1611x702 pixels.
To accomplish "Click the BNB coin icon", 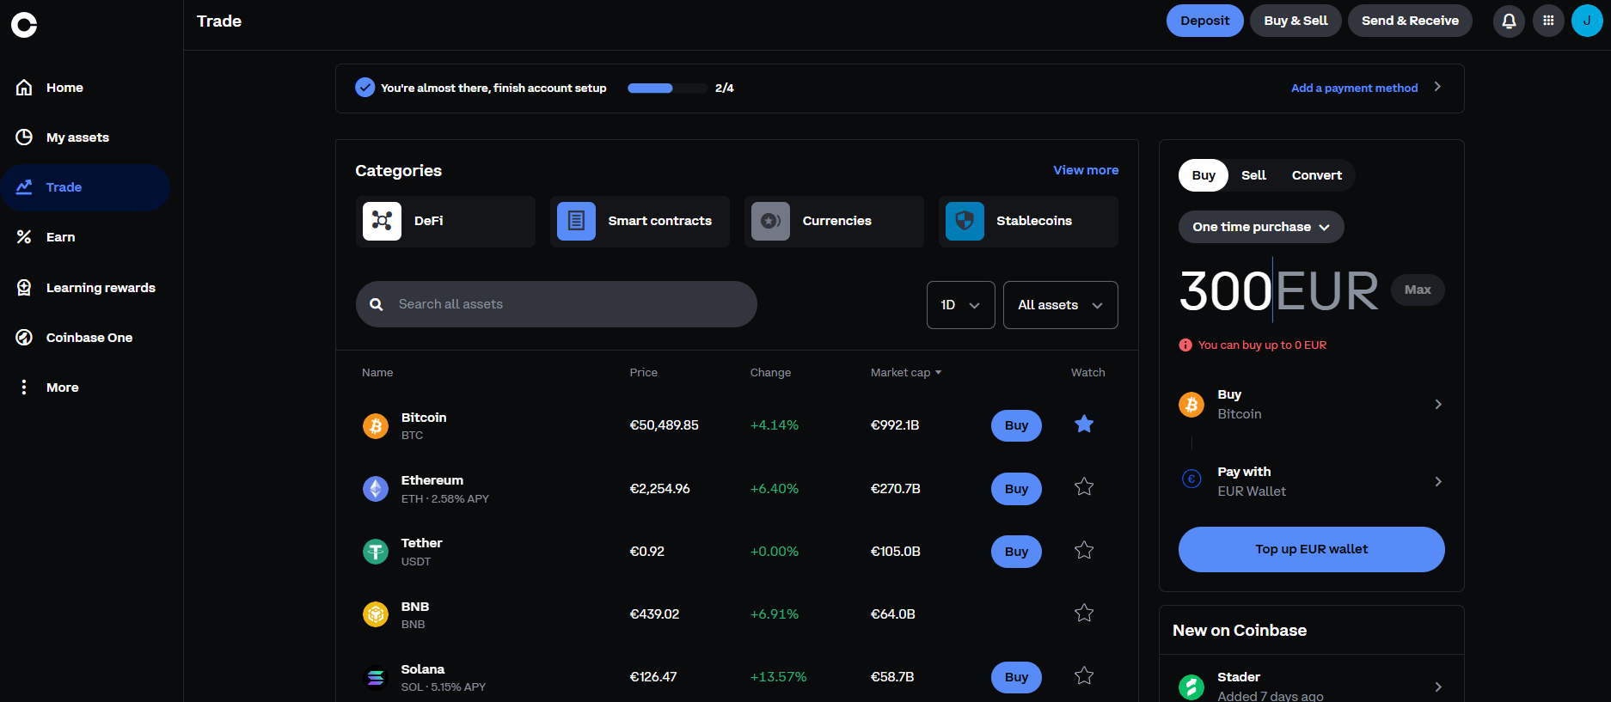I will pos(376,614).
